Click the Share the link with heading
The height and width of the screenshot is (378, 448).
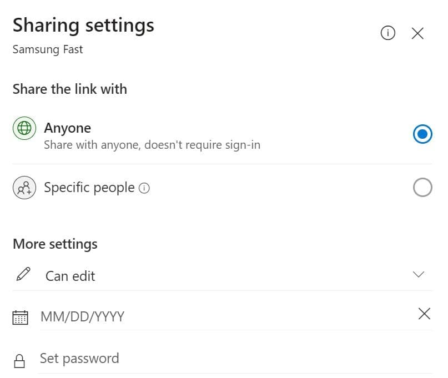point(69,89)
